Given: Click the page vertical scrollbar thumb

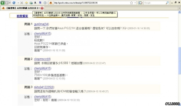Looking at the screenshot, I should 180,61.
